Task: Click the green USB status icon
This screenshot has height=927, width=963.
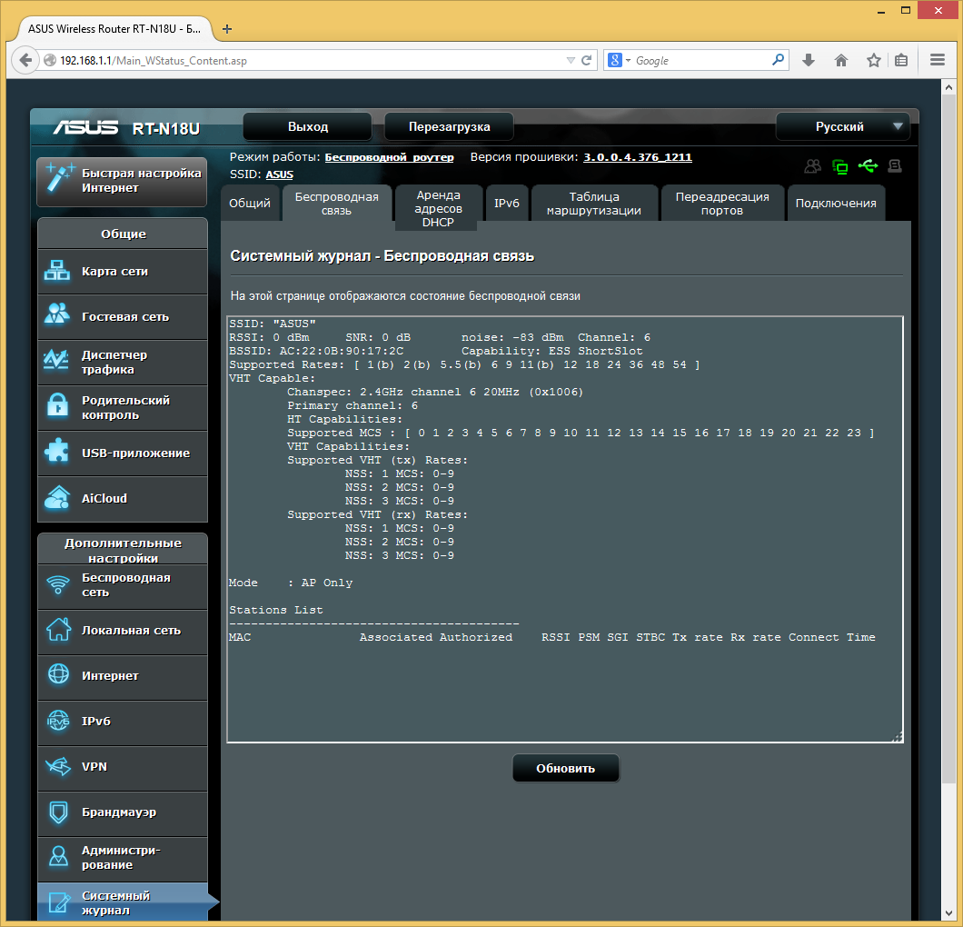Action: click(x=868, y=165)
